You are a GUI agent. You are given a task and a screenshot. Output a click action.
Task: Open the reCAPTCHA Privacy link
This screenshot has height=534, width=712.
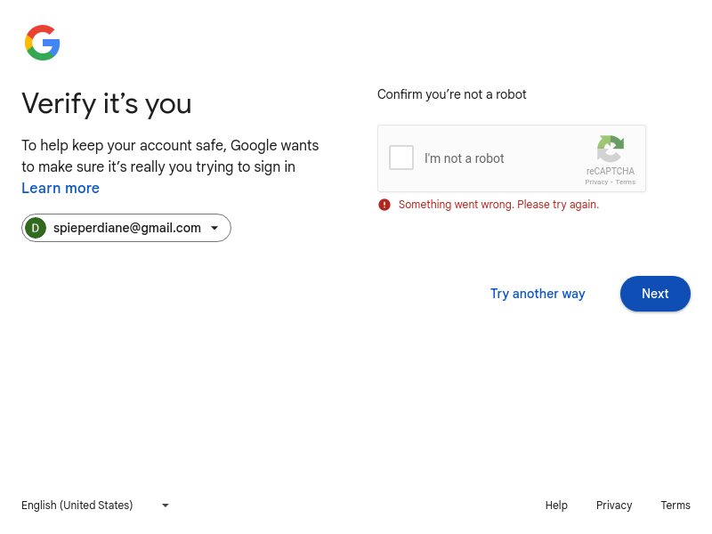596,182
